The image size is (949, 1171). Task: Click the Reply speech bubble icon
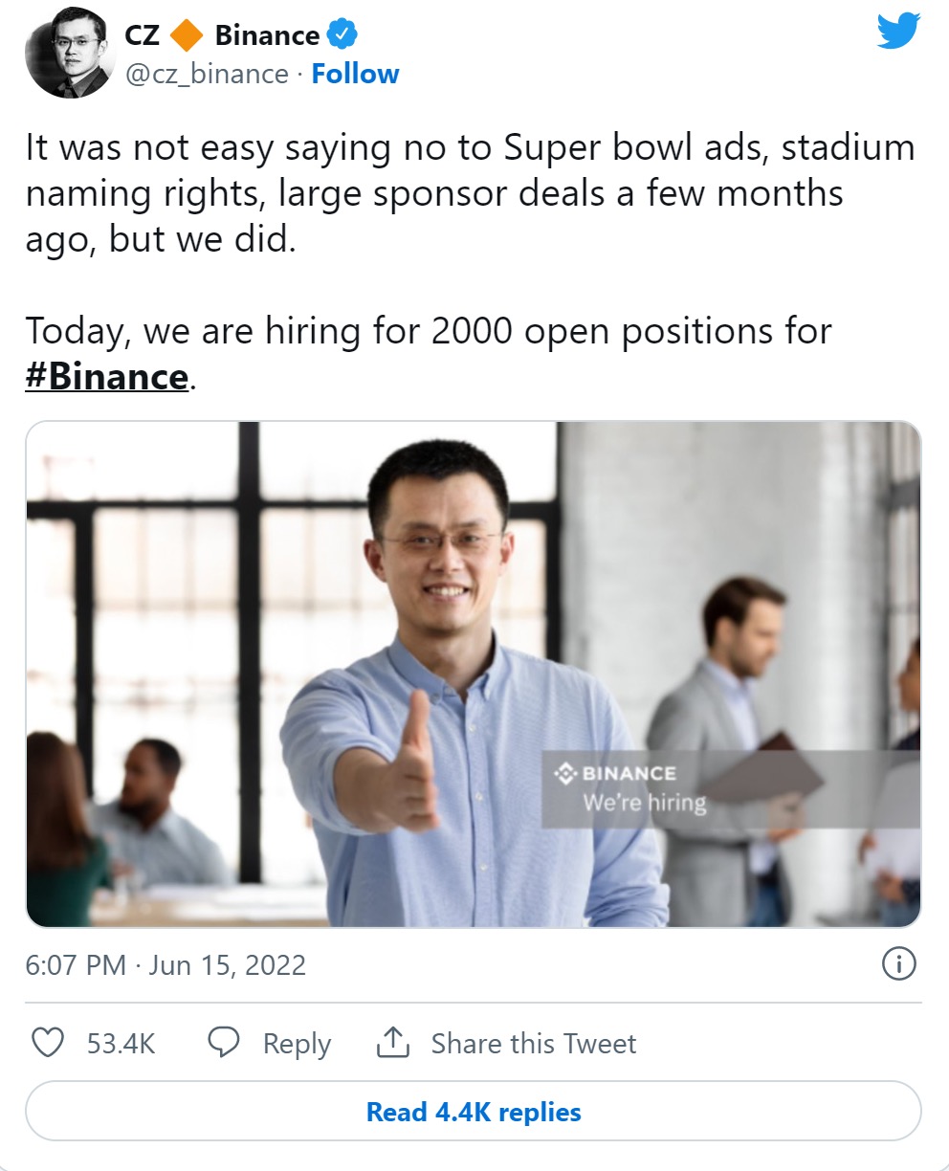pos(223,1043)
